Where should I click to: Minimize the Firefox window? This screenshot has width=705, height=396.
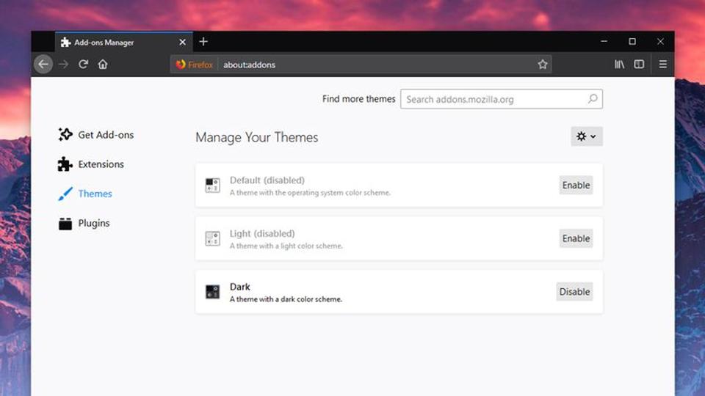[604, 41]
